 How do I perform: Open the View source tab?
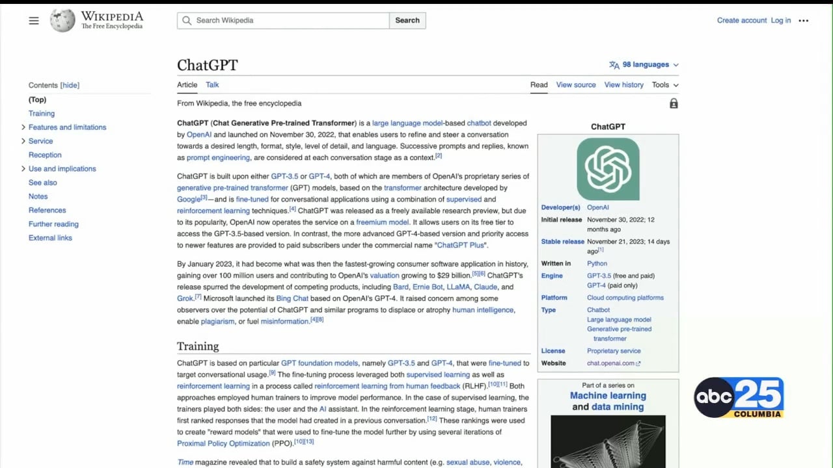[x=575, y=85]
